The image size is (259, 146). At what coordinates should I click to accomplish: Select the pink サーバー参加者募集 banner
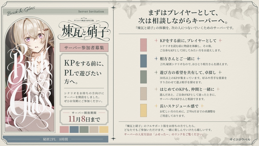click(x=84, y=47)
